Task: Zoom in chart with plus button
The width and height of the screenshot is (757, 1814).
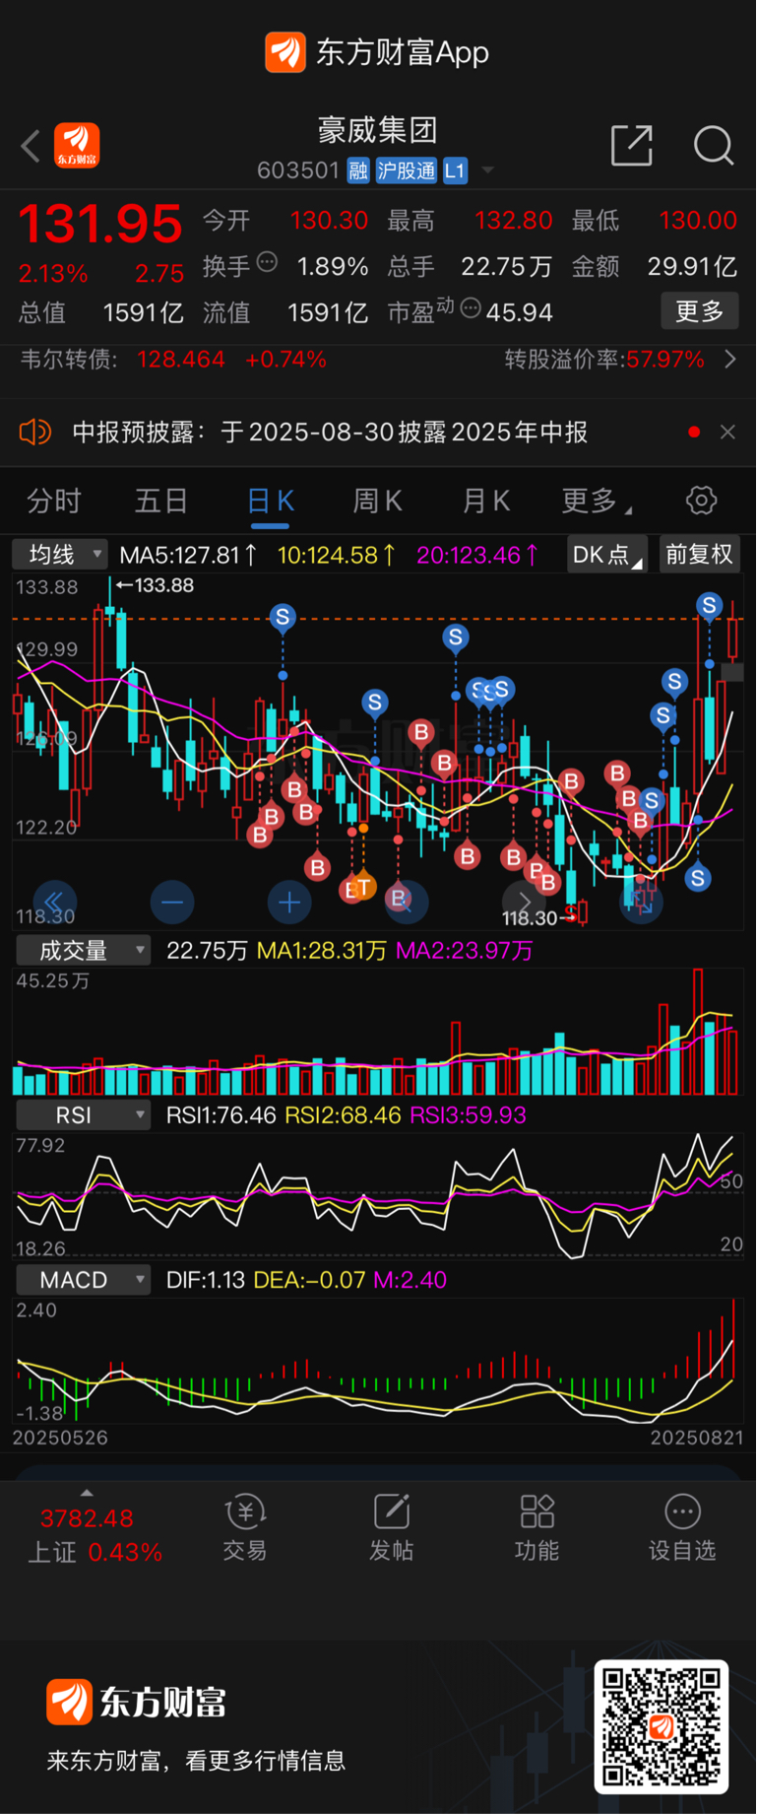Action: pyautogui.click(x=289, y=903)
